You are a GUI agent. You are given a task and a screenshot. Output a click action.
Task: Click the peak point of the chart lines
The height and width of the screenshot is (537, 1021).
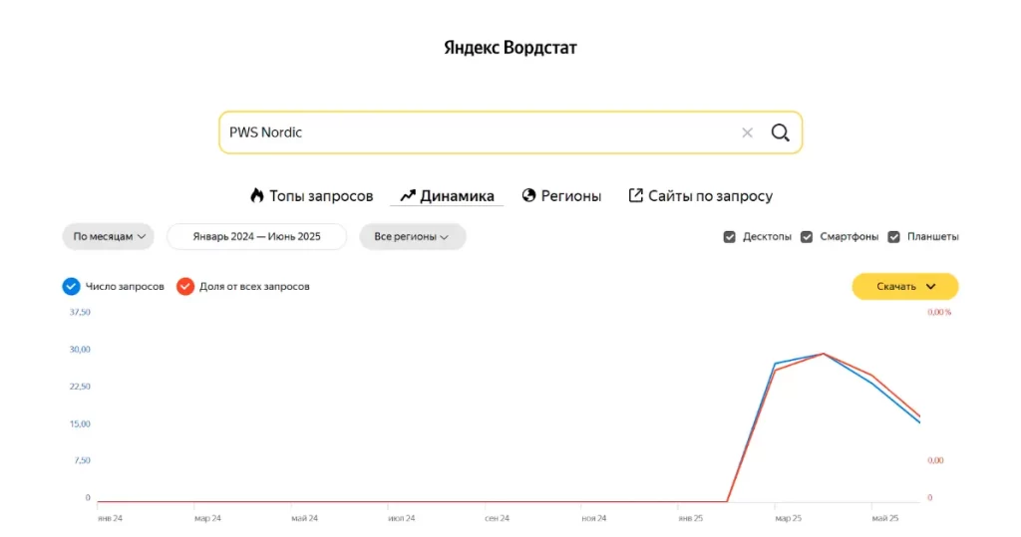[823, 354]
